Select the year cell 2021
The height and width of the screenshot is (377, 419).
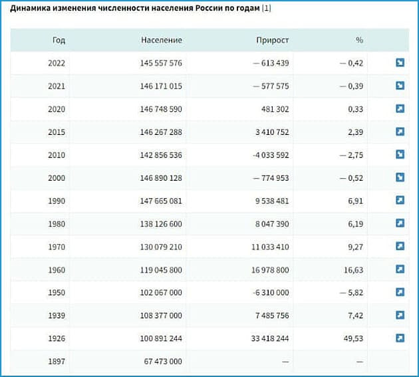coord(57,86)
